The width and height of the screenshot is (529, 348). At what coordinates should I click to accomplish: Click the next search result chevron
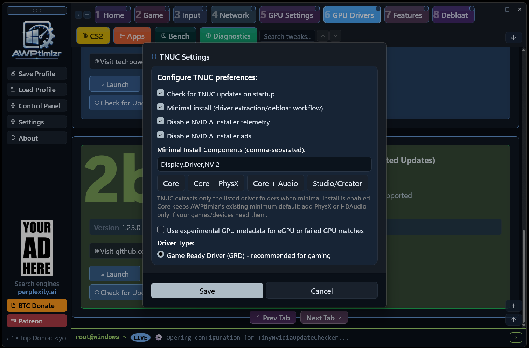point(335,36)
